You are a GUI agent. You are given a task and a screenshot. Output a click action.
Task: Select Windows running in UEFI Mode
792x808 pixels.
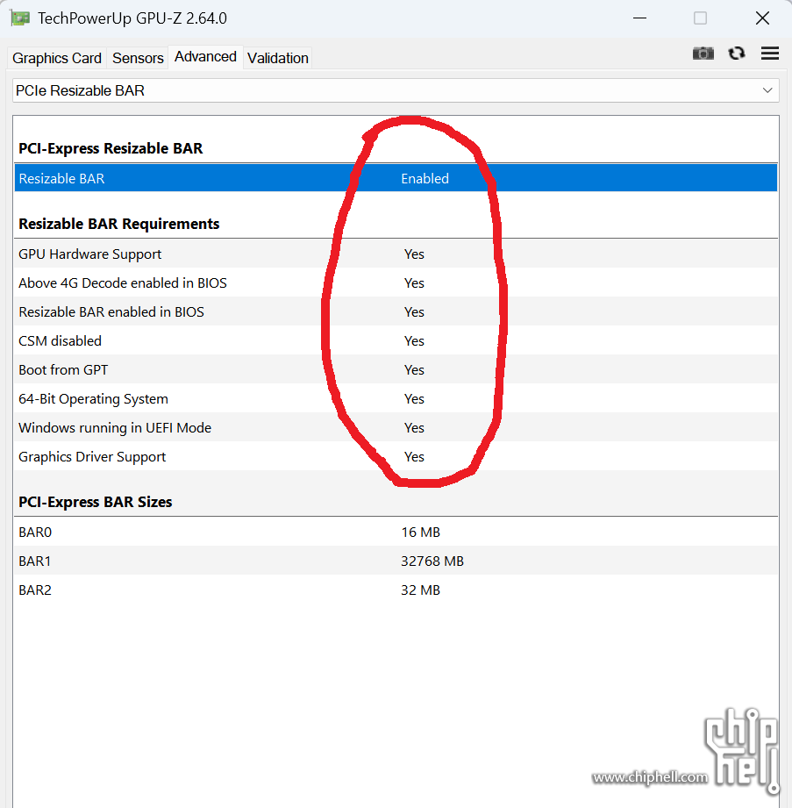tap(396, 428)
